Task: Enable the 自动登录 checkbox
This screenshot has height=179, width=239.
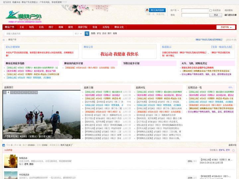Action: point(211,11)
